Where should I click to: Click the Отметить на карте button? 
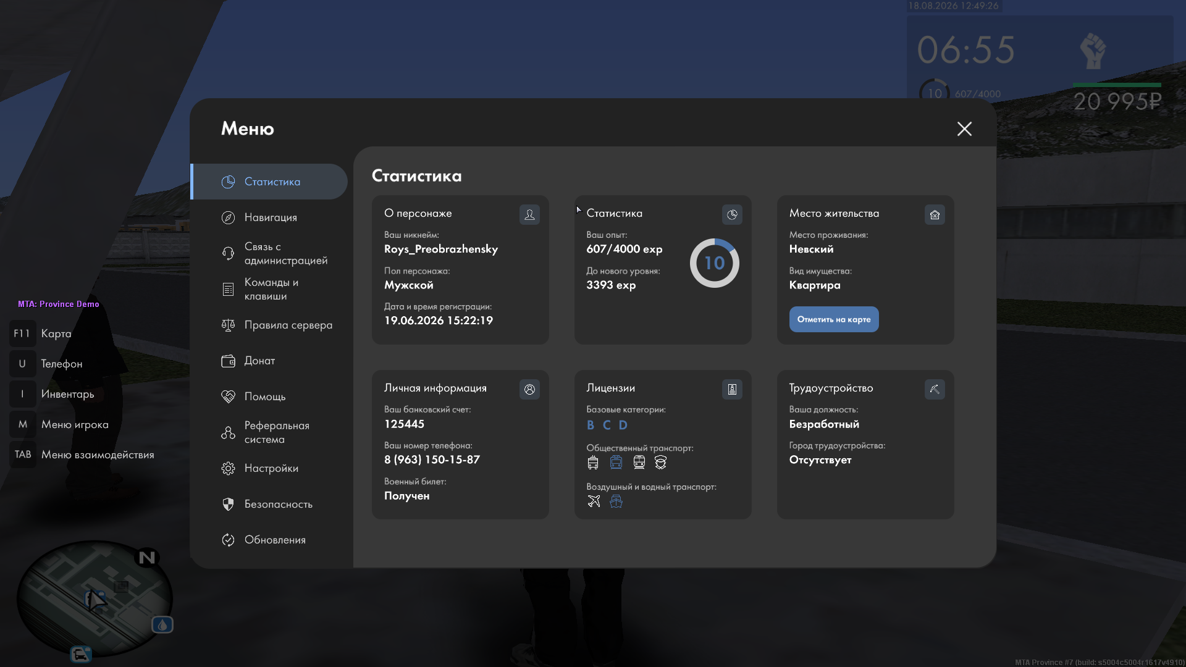pos(834,319)
